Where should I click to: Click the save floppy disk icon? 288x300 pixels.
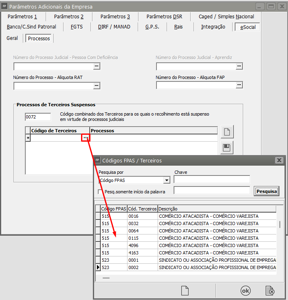227,148
